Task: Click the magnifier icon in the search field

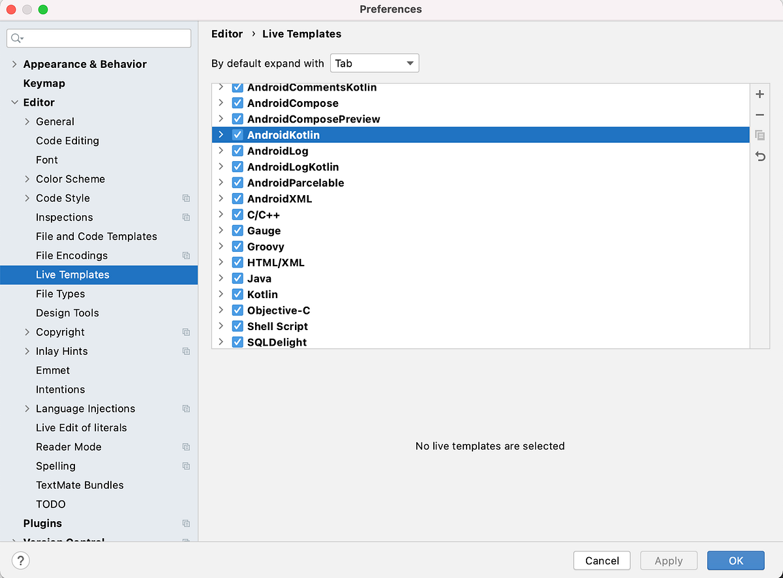Action: pyautogui.click(x=16, y=38)
